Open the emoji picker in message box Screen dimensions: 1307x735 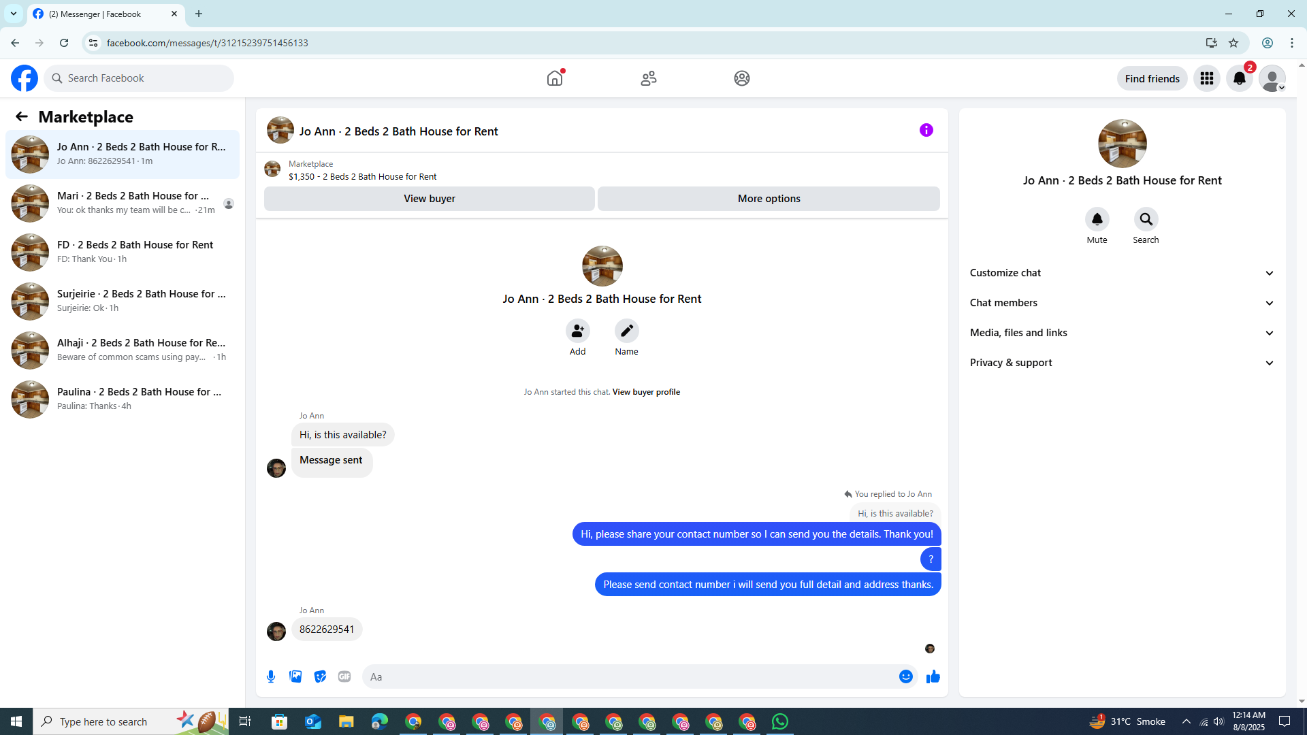[x=905, y=676]
